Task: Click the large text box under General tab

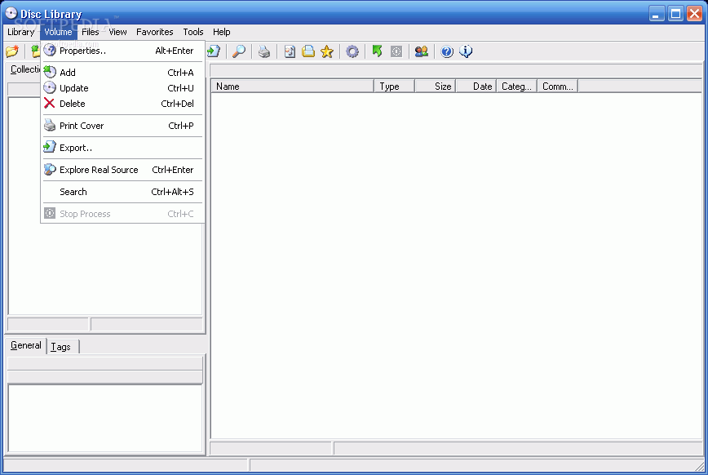Action: click(x=105, y=419)
